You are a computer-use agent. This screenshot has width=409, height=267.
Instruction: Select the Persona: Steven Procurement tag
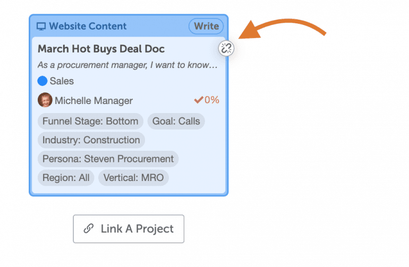(108, 159)
